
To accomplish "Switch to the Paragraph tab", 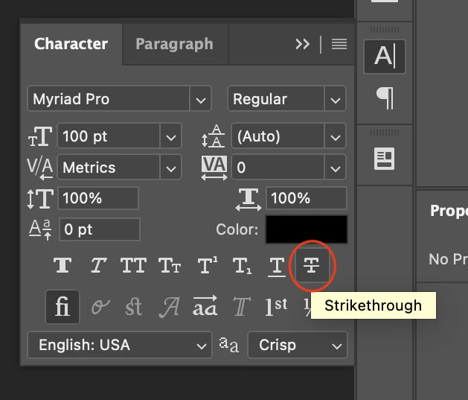I will pyautogui.click(x=175, y=44).
